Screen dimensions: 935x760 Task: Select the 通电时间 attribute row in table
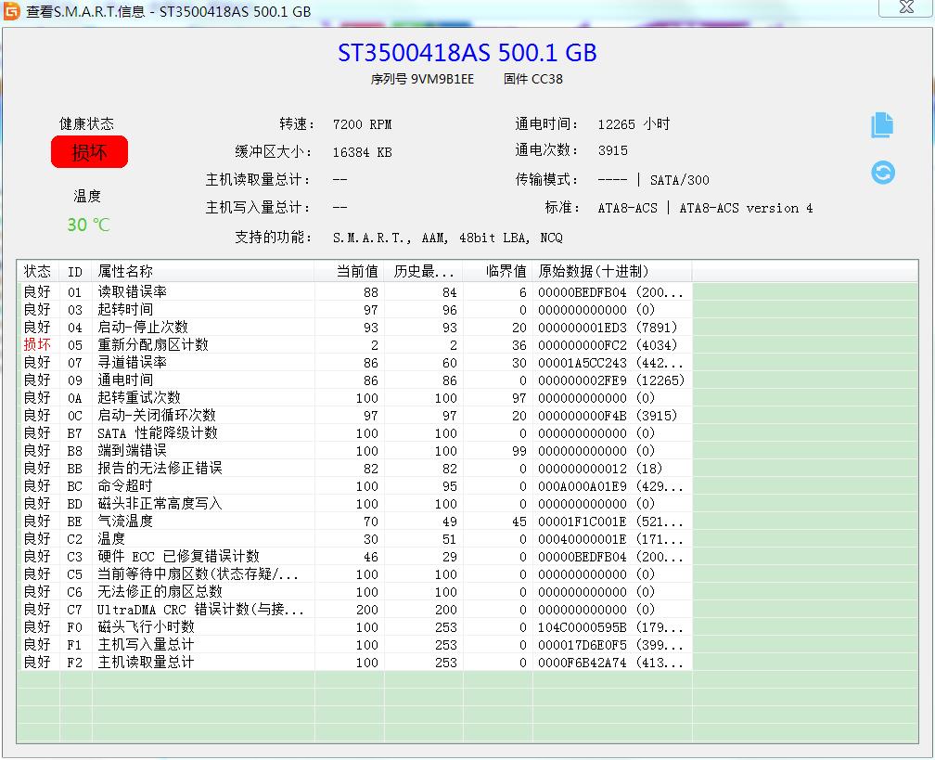click(354, 380)
